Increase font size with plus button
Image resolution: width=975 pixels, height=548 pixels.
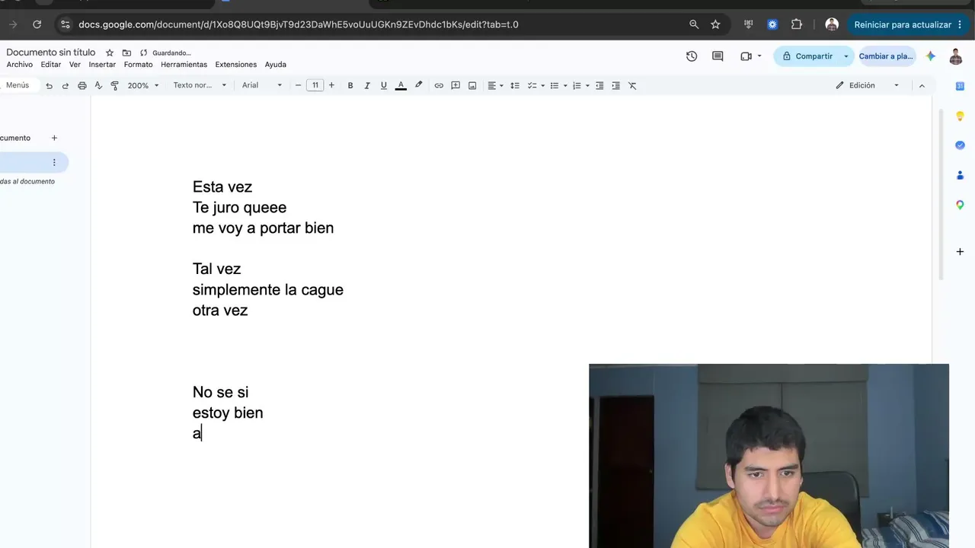(x=331, y=85)
